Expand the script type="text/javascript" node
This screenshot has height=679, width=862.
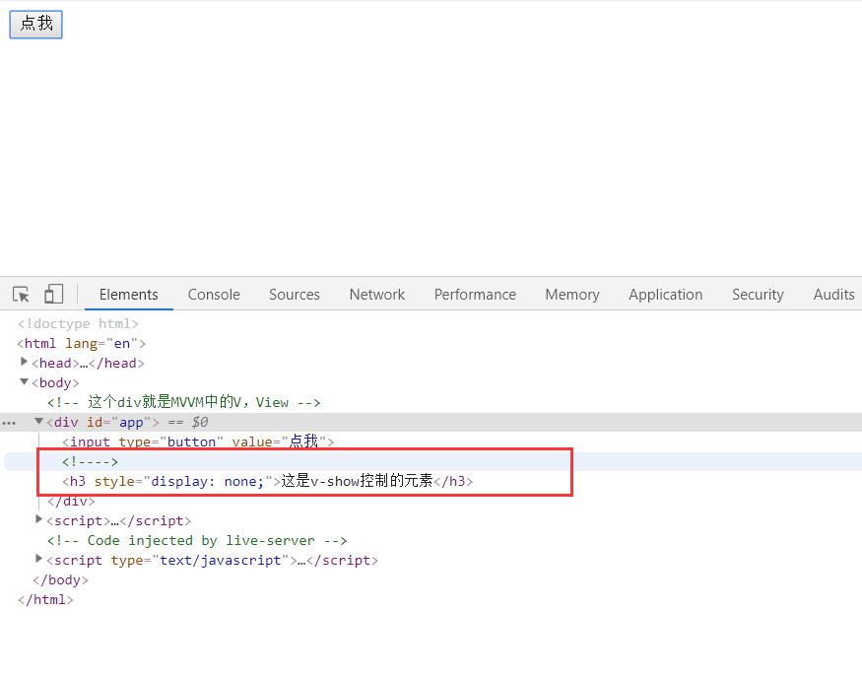38,559
